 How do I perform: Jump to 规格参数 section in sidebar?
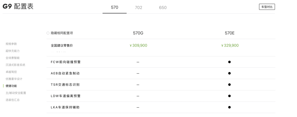pos(11,44)
